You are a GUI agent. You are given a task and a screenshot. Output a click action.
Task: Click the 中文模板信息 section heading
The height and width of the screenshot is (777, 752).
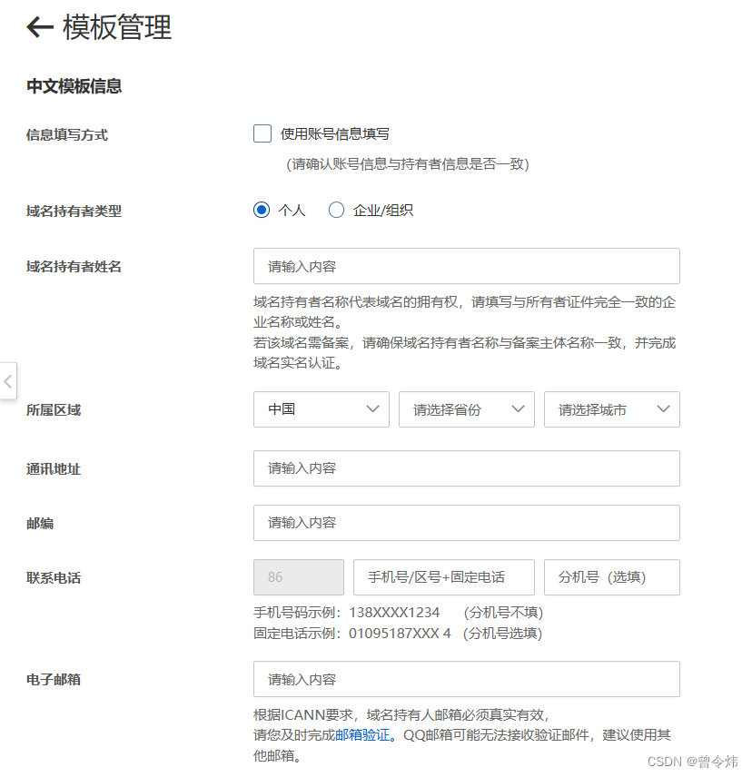pos(74,86)
